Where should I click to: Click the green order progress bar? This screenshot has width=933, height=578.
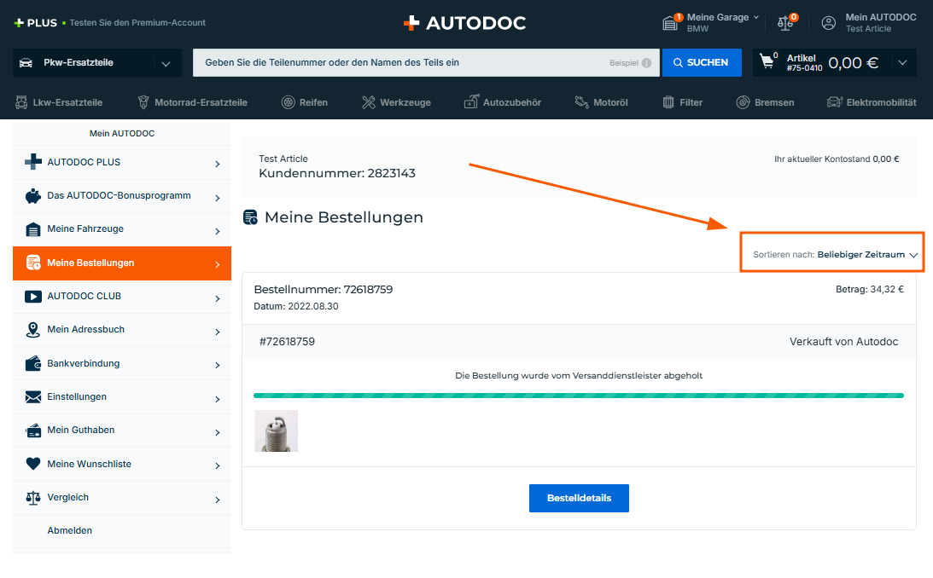tap(578, 396)
